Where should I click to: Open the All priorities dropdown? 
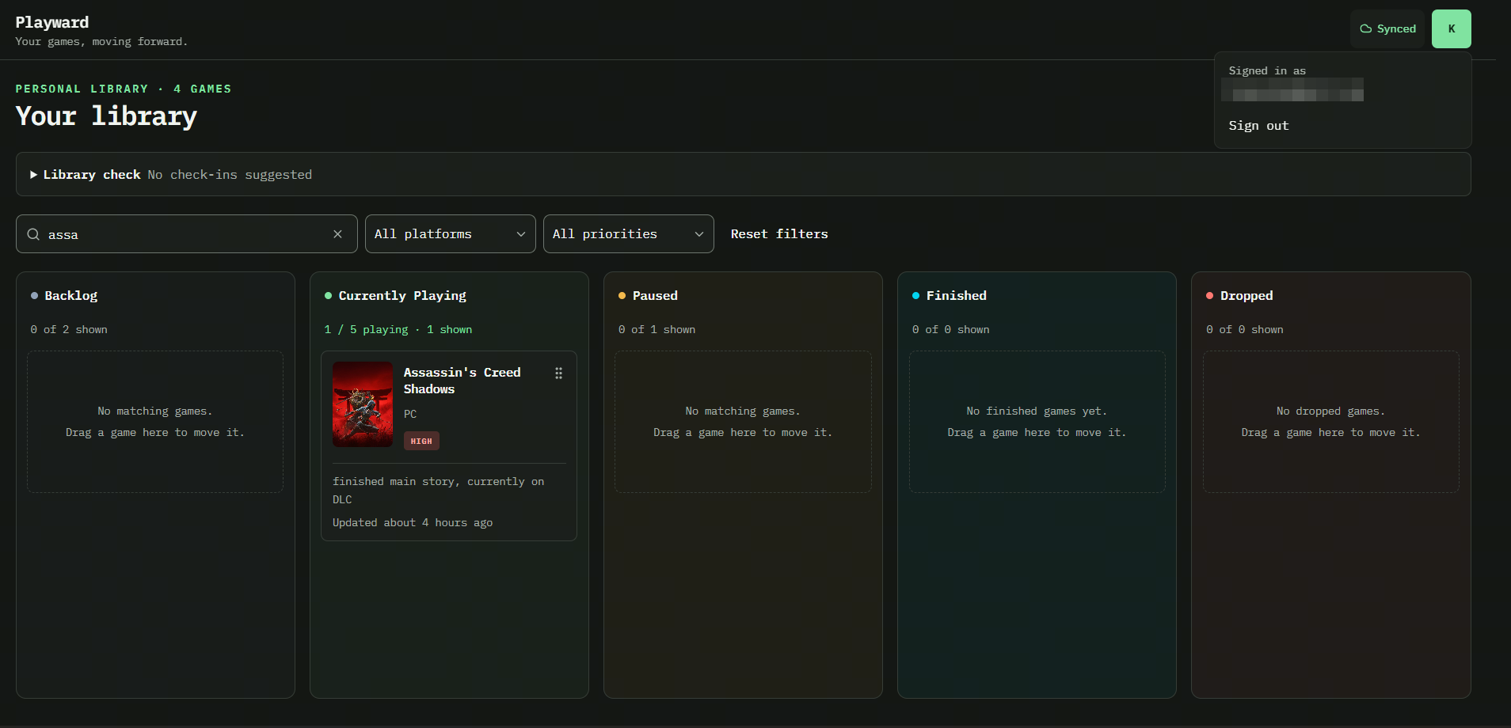(x=628, y=234)
